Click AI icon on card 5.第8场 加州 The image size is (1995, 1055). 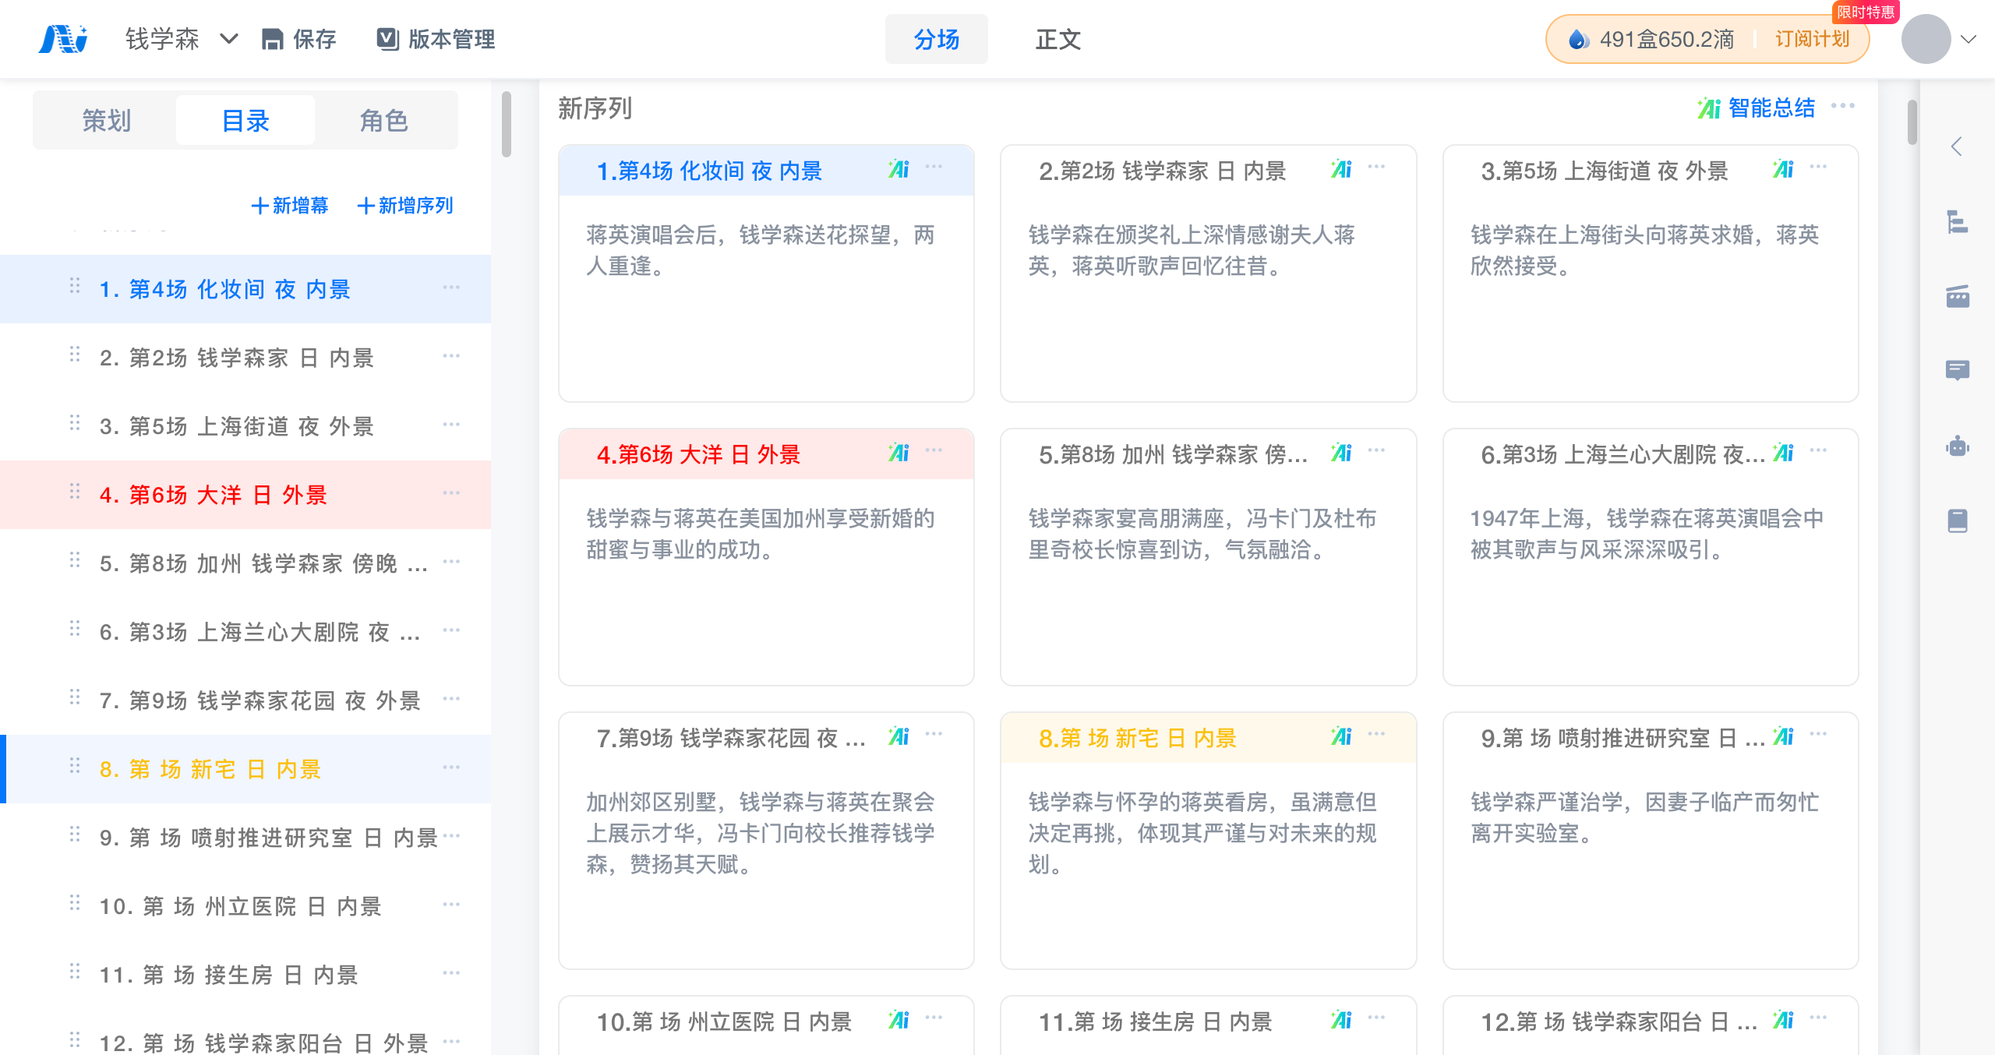[1341, 453]
